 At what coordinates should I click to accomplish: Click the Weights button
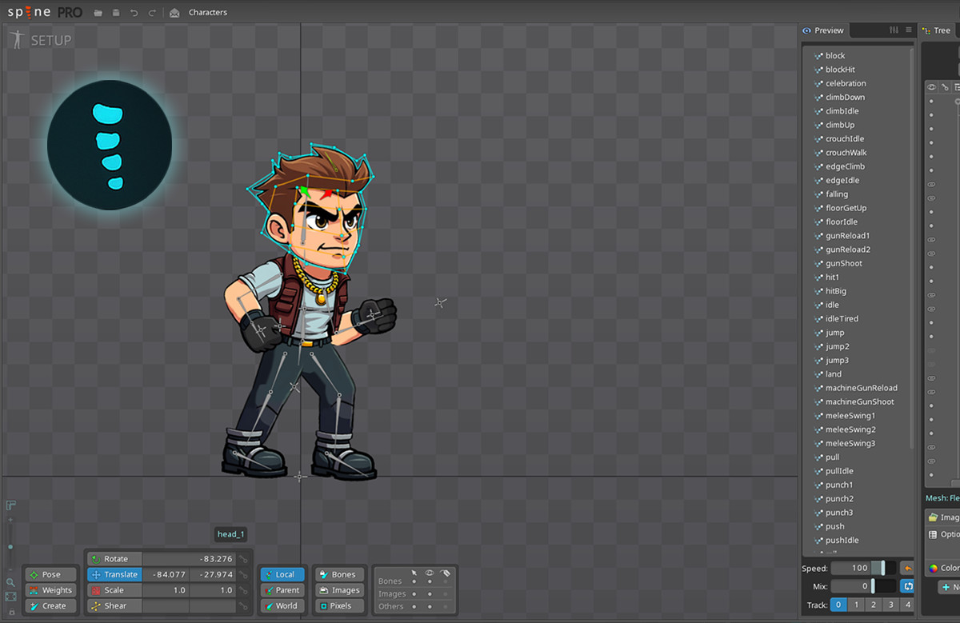(50, 590)
